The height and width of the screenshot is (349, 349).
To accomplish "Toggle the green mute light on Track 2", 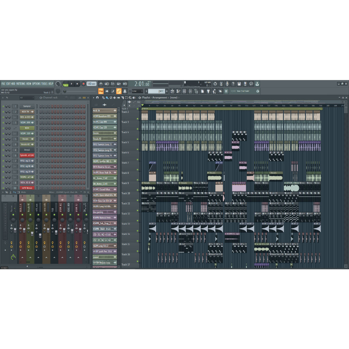I will [137, 112].
